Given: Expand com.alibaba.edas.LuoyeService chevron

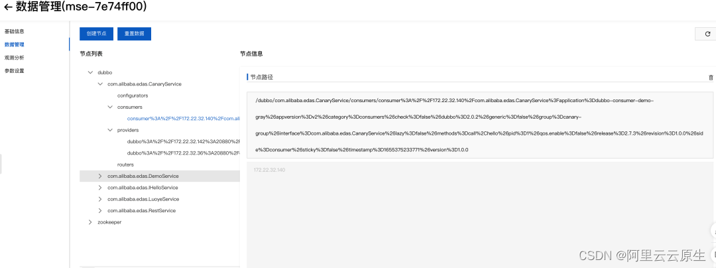Looking at the screenshot, I should 100,199.
